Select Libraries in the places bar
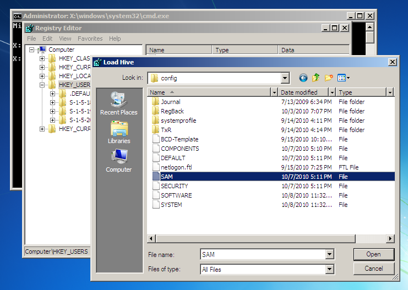408x290 pixels. 118,132
